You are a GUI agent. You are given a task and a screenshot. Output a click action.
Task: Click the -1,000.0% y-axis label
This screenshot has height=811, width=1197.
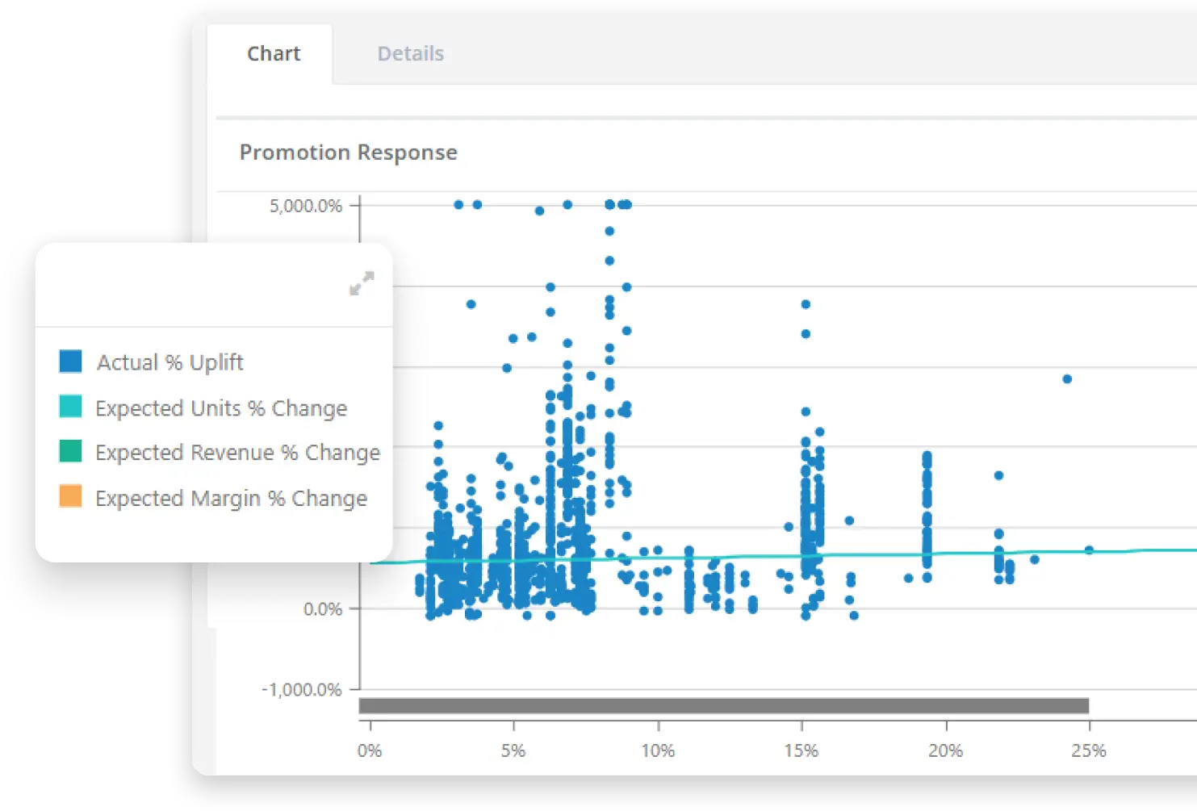click(x=302, y=690)
